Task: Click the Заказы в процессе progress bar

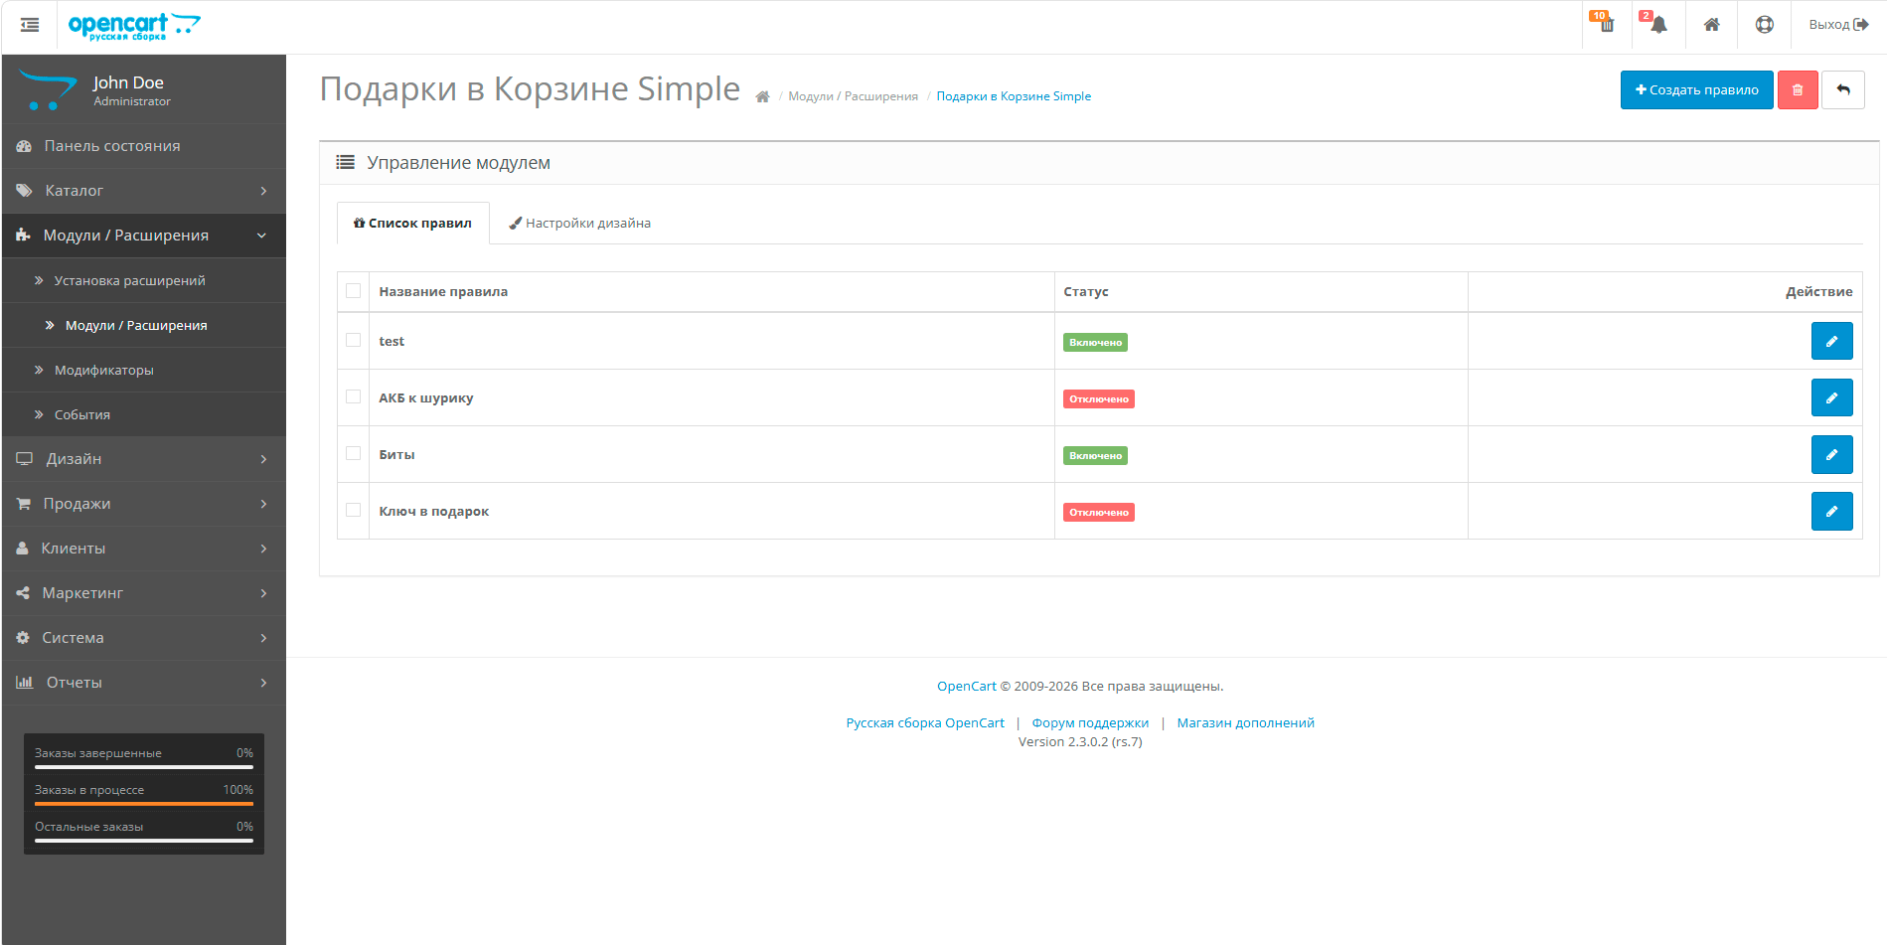Action: tap(144, 803)
